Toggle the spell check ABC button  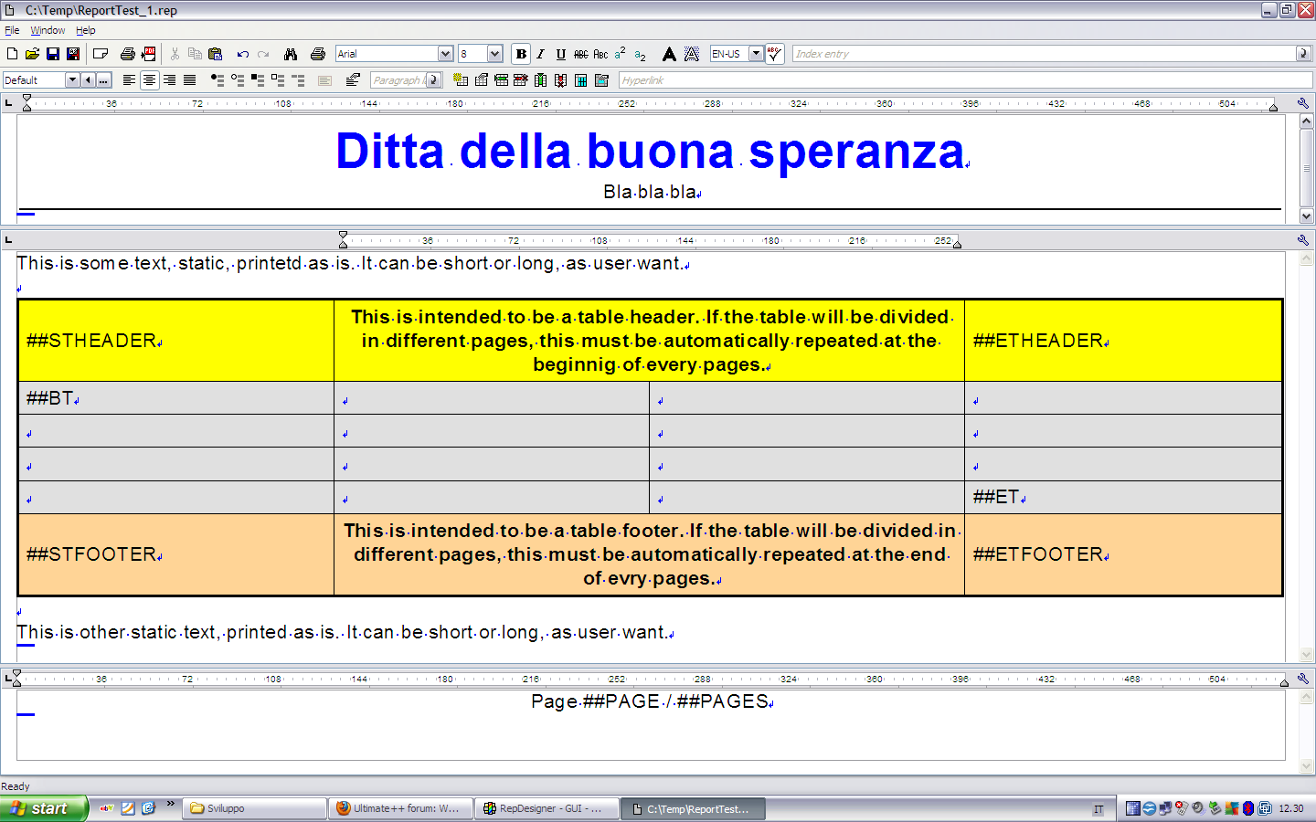774,54
